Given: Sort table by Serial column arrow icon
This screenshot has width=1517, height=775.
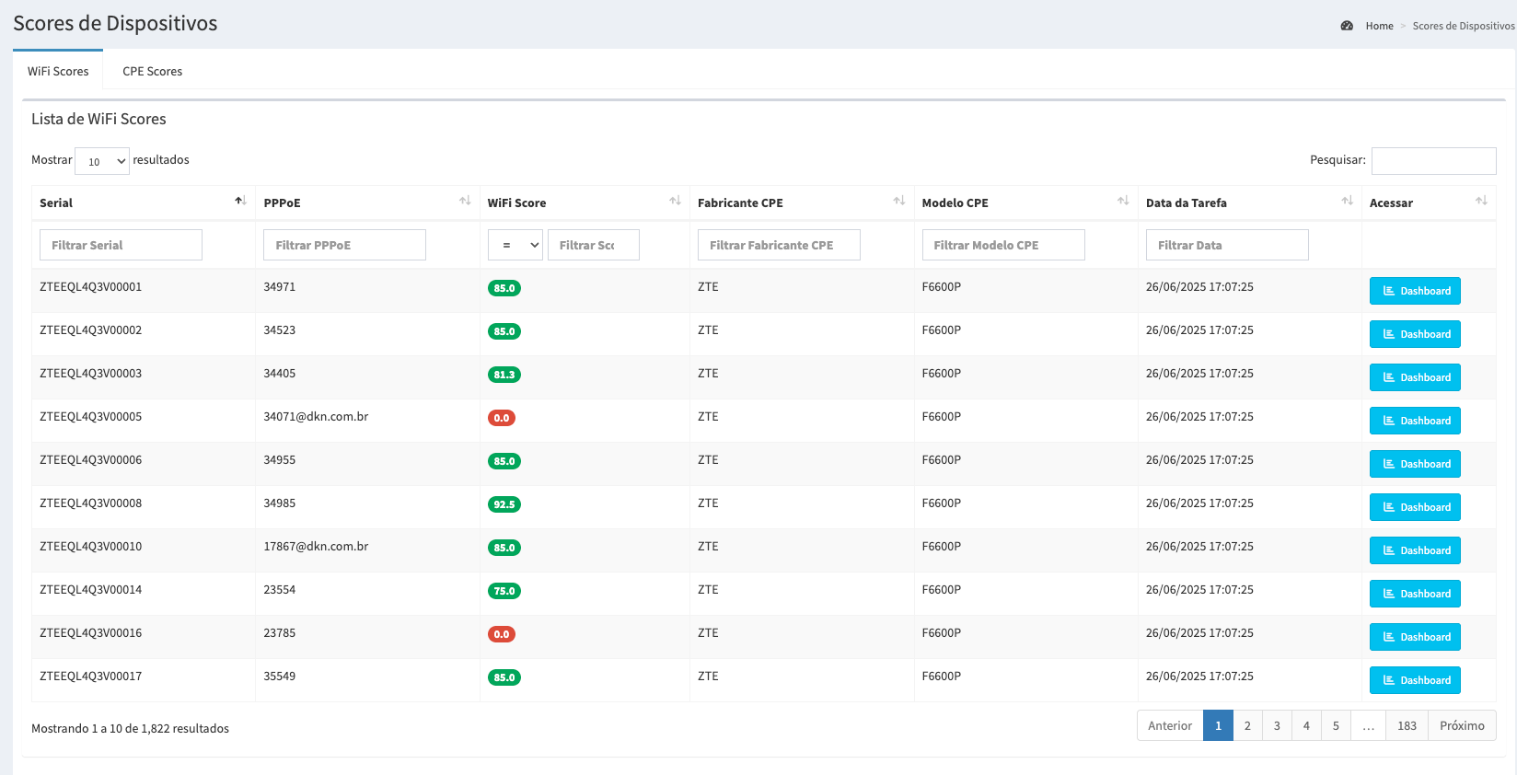Looking at the screenshot, I should pos(240,201).
